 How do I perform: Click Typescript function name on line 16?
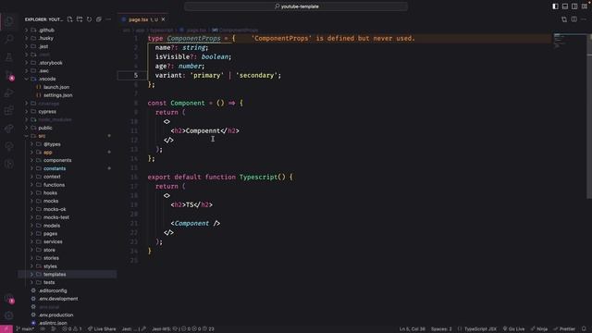point(259,177)
